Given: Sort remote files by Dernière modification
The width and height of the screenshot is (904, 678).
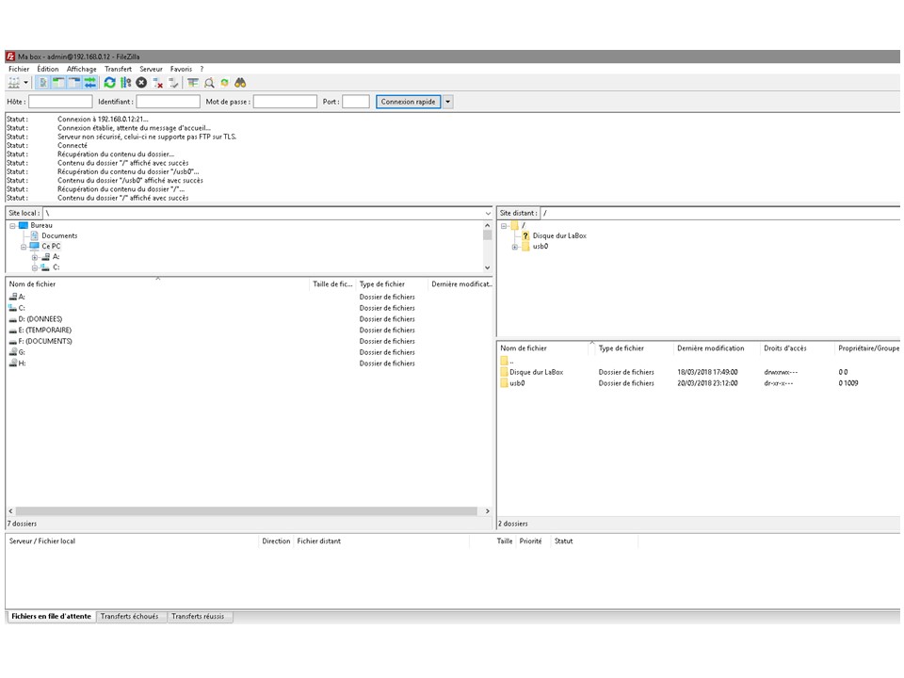Looking at the screenshot, I should point(710,348).
